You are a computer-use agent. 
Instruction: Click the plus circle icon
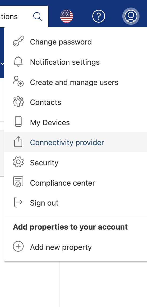click(x=18, y=246)
